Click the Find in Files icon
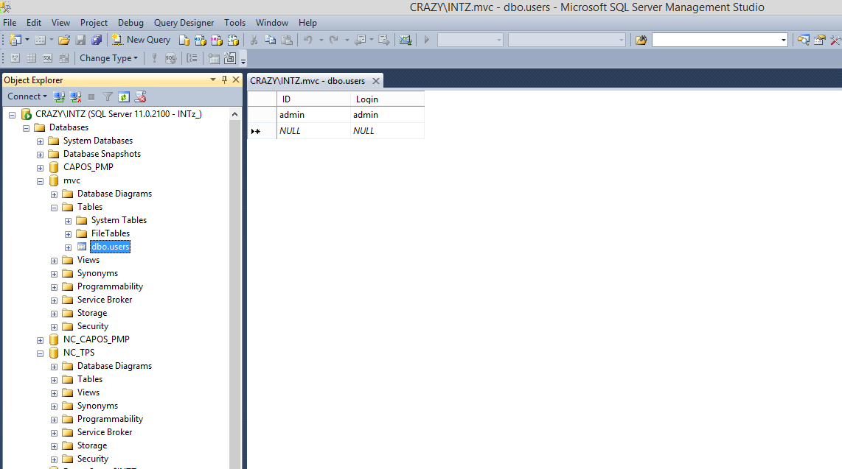 point(641,40)
